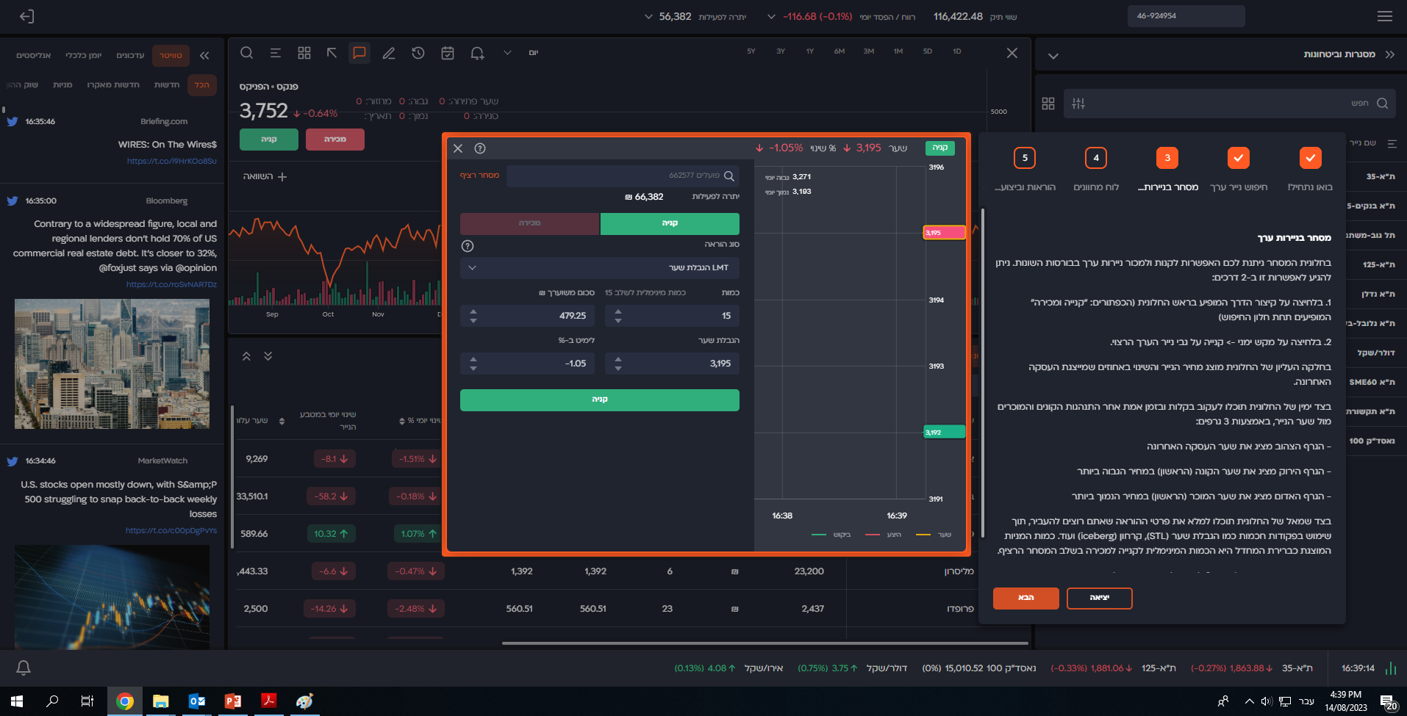Select the 6M chart range tab
Screen dimensions: 1407x716
click(x=839, y=51)
